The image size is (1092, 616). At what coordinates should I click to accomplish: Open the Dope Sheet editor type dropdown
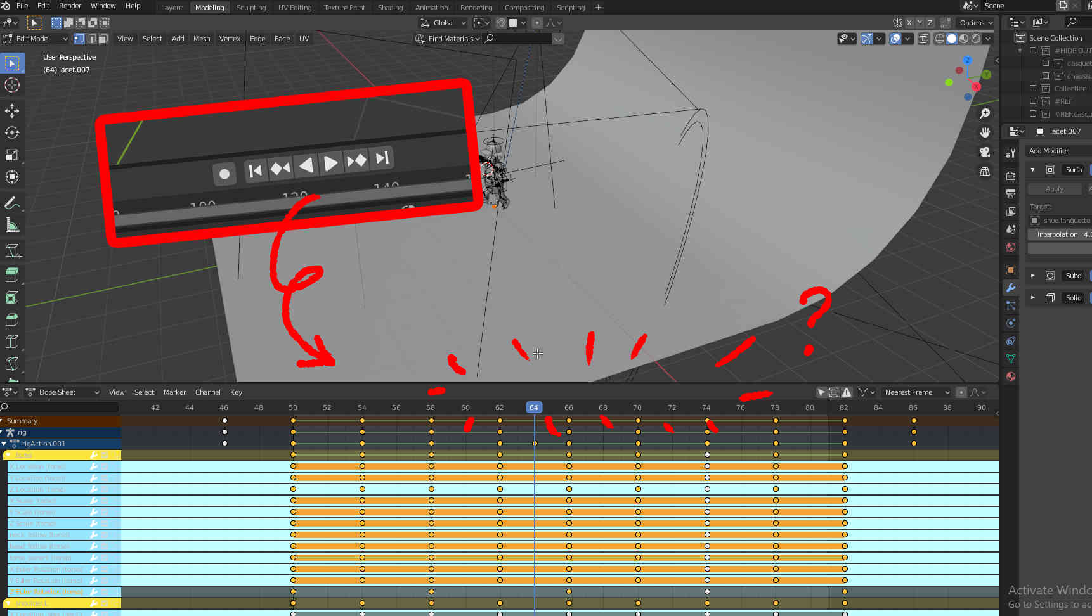62,392
